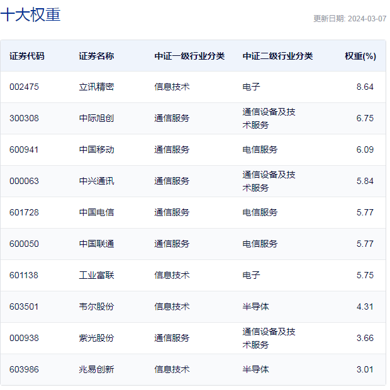The width and height of the screenshot is (390, 390).
Task: Click the 权重(%) column header
Action: (360, 56)
